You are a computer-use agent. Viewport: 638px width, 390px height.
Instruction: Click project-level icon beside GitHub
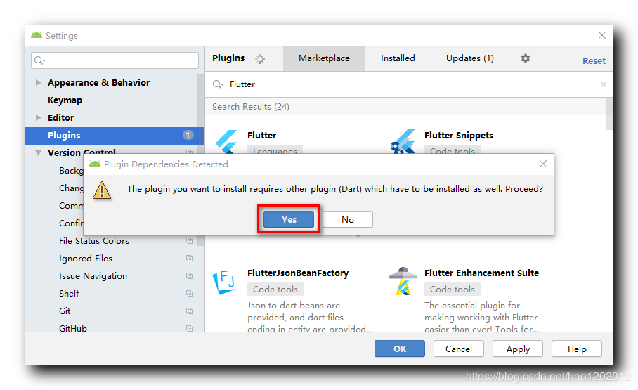[189, 328]
